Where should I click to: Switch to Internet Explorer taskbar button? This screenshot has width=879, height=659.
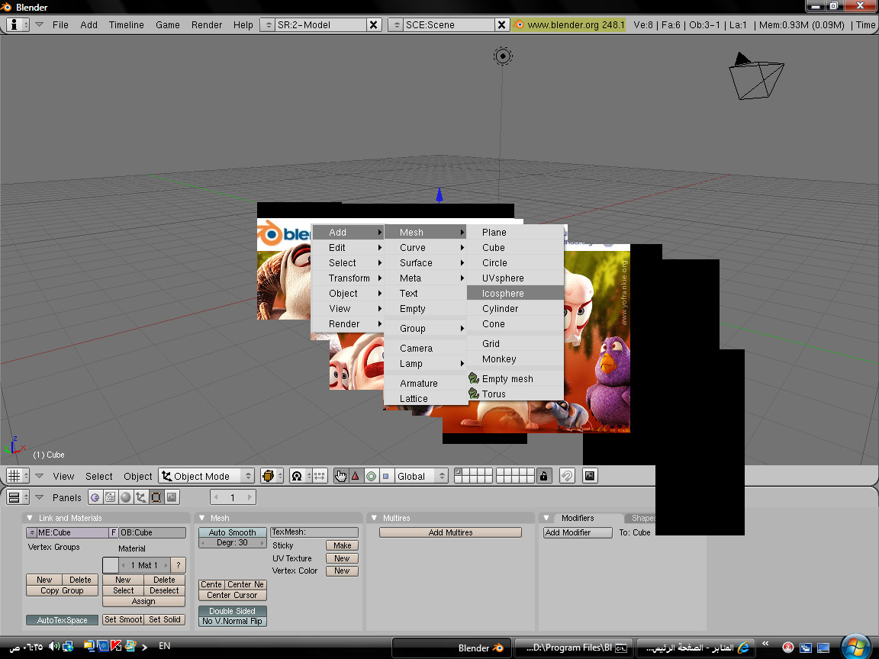696,648
